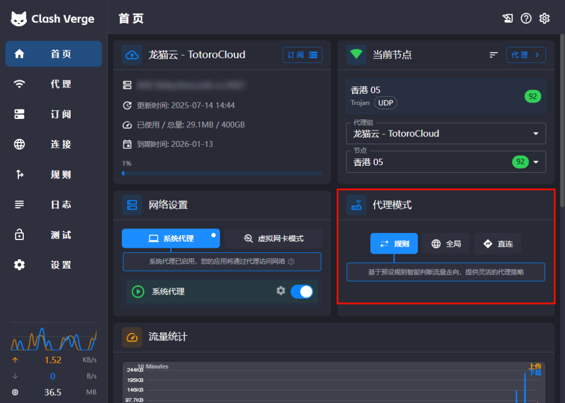This screenshot has width=565, height=403.
Task: Select 全局 proxy mode
Action: [x=446, y=243]
